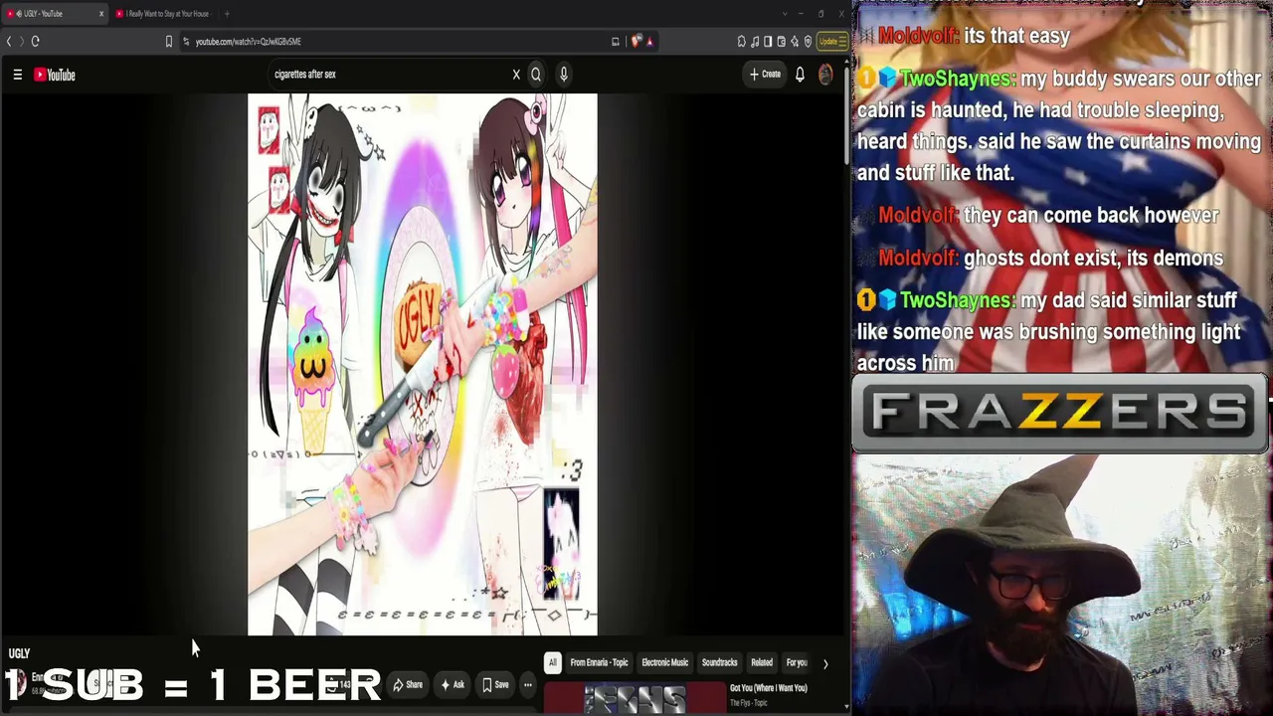This screenshot has height=716, width=1273.
Task: Focus the YouTube search box
Action: tap(388, 75)
